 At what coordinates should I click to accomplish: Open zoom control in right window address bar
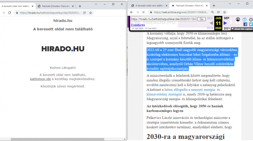pyautogui.click(x=213, y=12)
